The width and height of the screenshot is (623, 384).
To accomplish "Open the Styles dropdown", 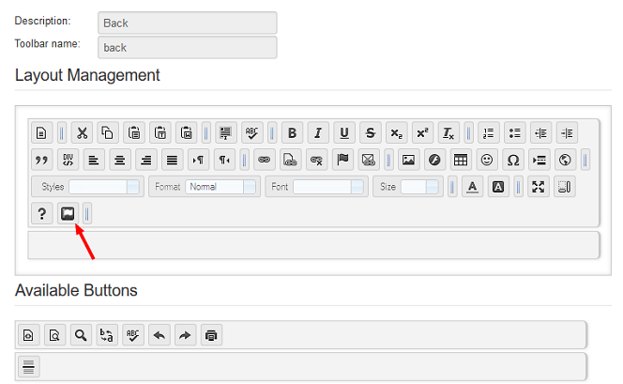I will tap(103, 187).
